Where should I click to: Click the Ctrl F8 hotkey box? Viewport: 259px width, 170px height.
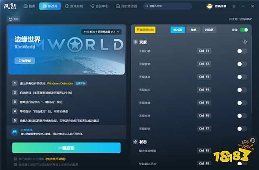tap(204, 151)
